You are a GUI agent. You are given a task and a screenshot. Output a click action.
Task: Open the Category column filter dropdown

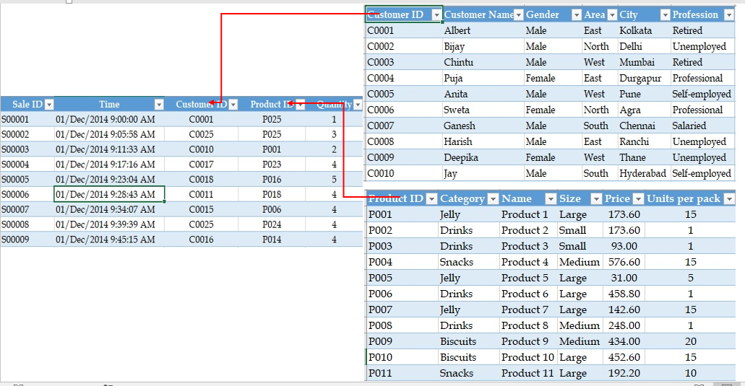494,198
